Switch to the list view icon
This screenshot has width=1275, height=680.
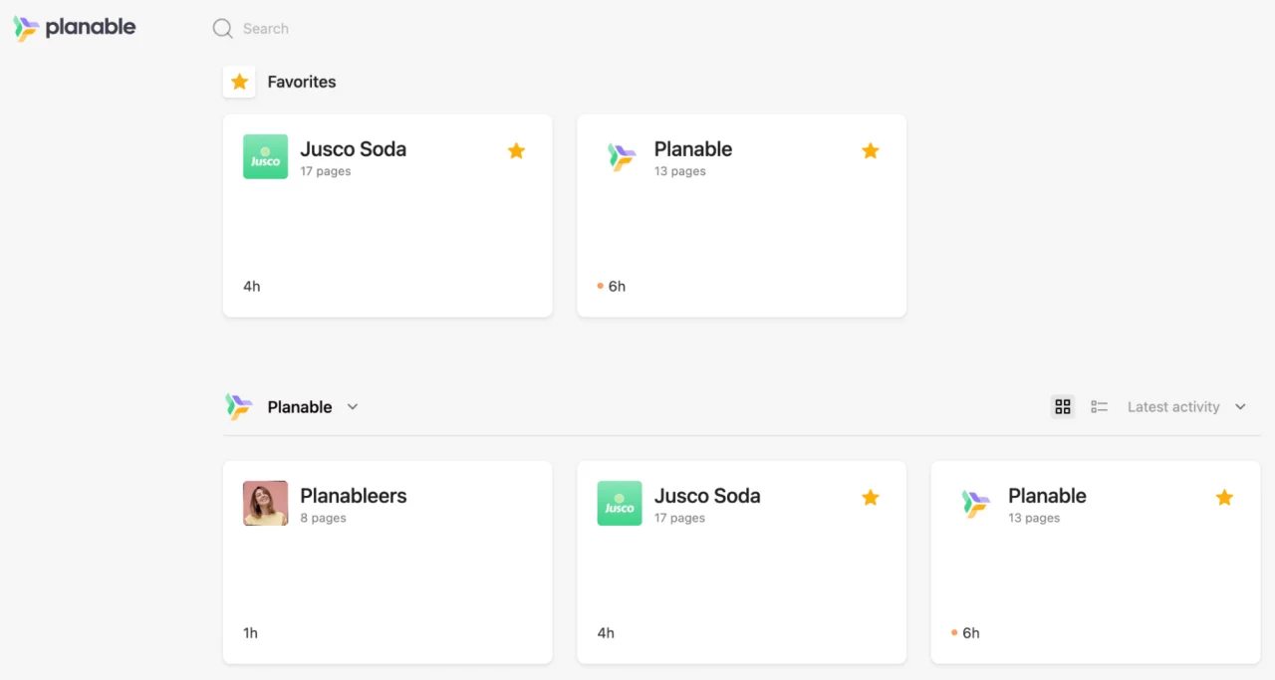tap(1099, 406)
